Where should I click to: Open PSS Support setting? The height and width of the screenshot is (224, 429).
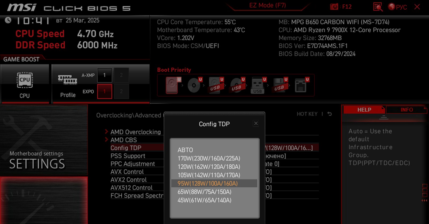point(128,156)
